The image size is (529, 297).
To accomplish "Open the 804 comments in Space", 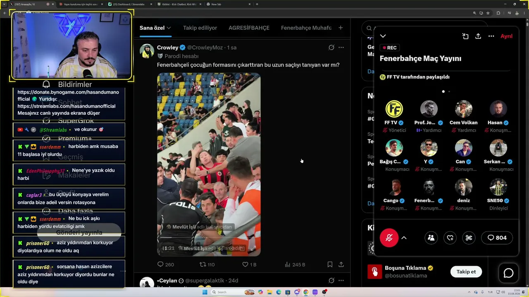I will tap(497, 238).
